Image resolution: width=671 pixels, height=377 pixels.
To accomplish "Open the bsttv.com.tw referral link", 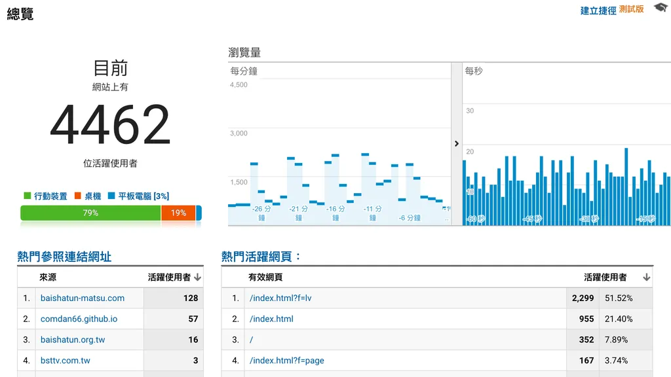I will click(66, 361).
